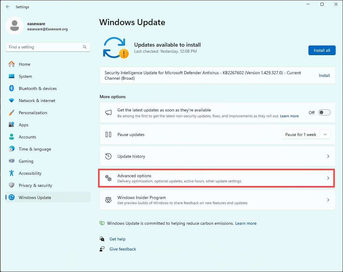Viewport: 343px width, 272px height.
Task: Click the Update history row label
Action: [x=131, y=156]
